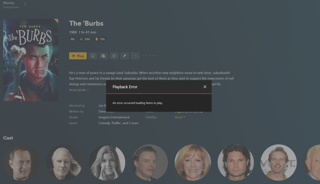Open Tom Hanks cast photo
This screenshot has height=184, width=320.
(x=21, y=162)
